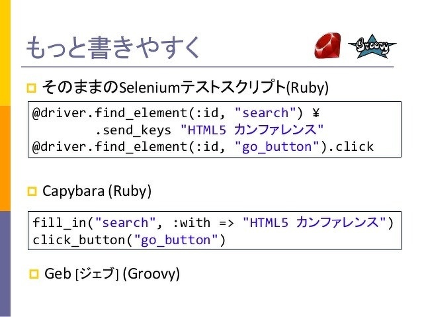Click the heading そのままのSeleniumテストスクリプト(Ruby)
422x317 pixels.
point(185,87)
